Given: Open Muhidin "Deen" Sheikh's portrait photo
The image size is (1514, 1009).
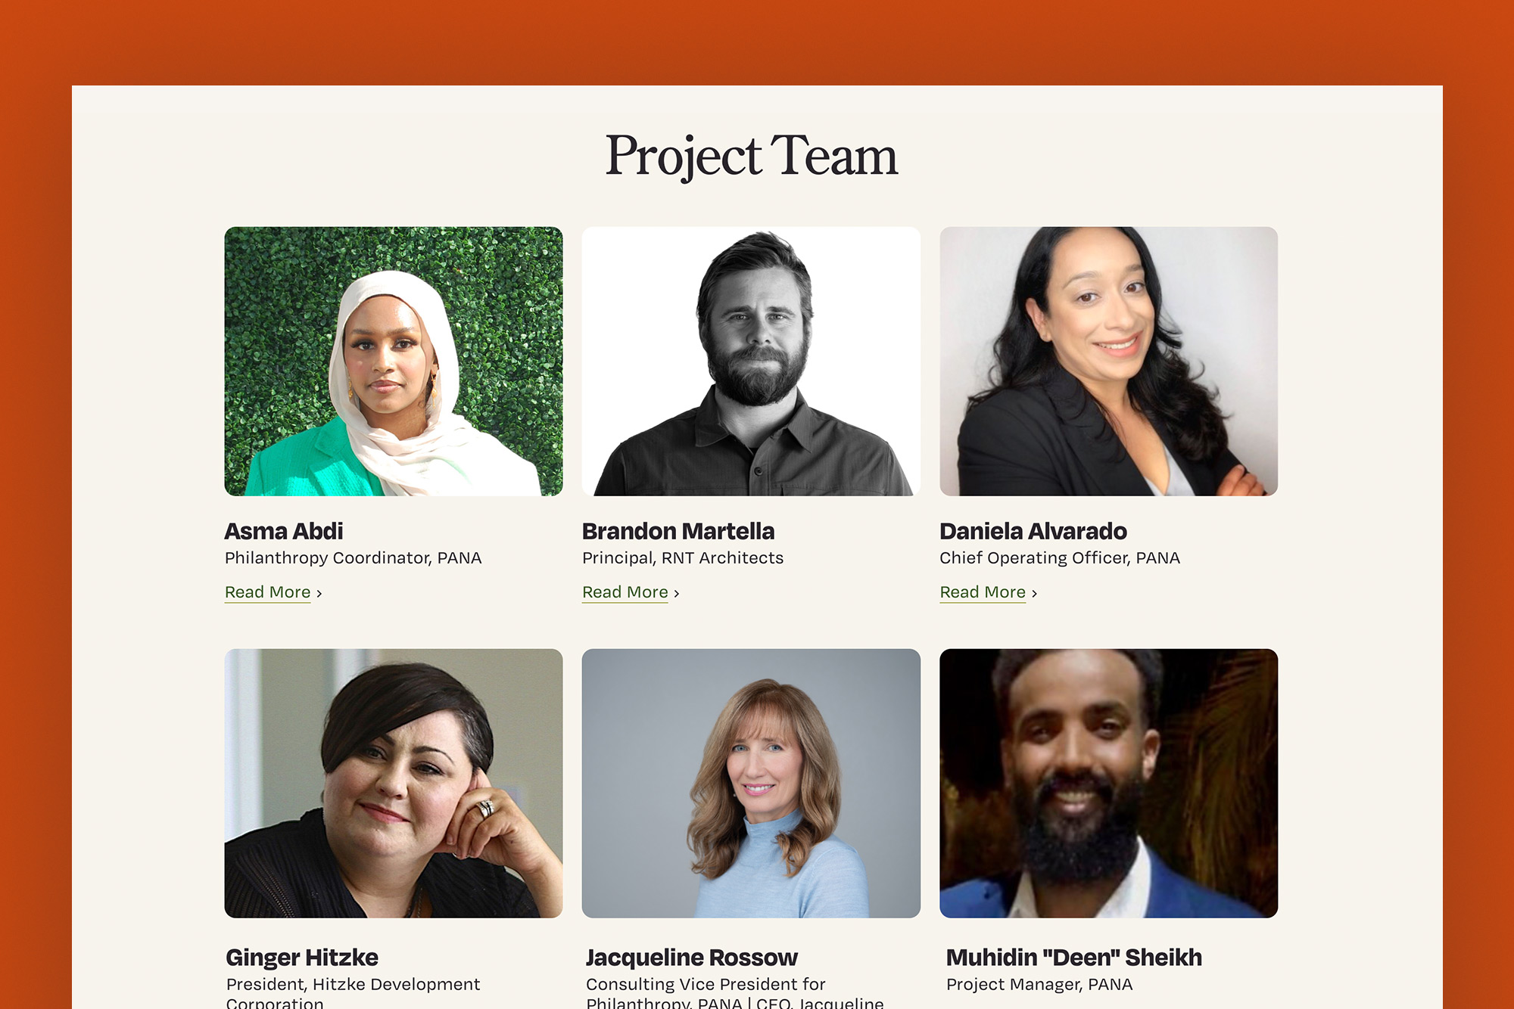Looking at the screenshot, I should tap(1109, 784).
